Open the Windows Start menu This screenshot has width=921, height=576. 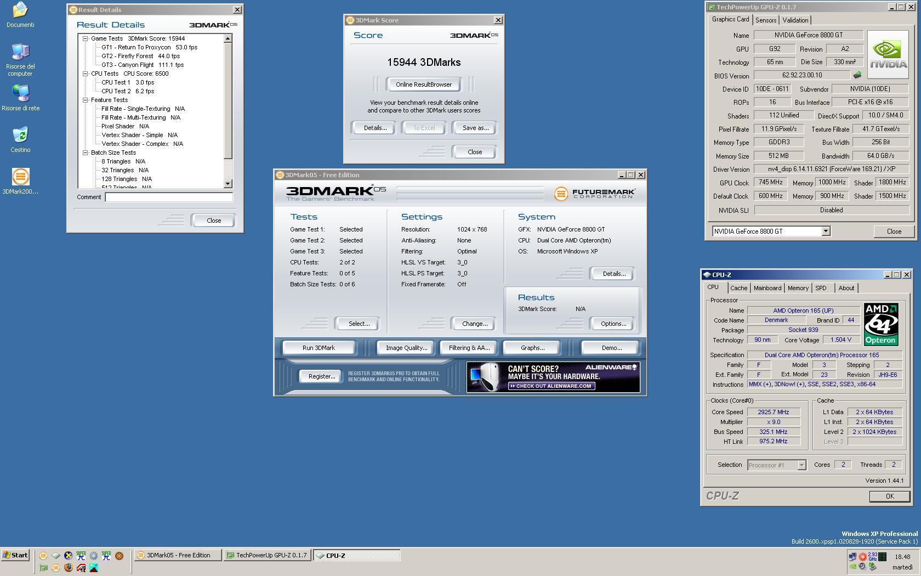(15, 555)
